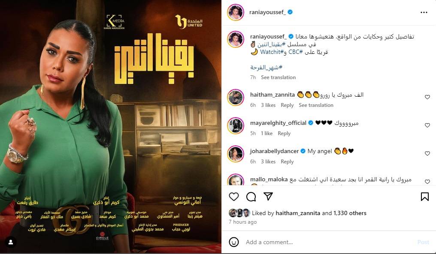This screenshot has width=436, height=254.
Task: Share post via paper plane icon
Action: click(268, 196)
